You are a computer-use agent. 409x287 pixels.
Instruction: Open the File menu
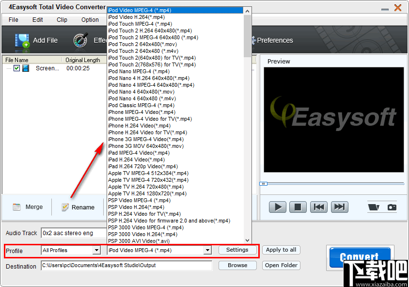(x=13, y=20)
